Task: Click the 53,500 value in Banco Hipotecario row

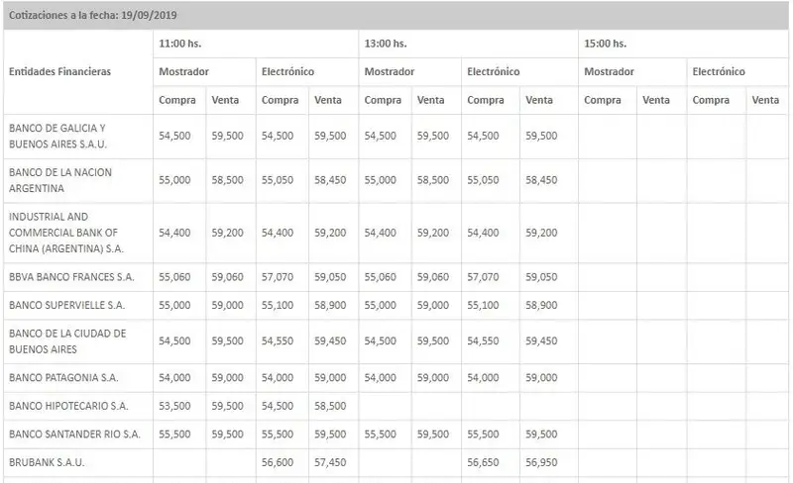Action: coord(174,406)
